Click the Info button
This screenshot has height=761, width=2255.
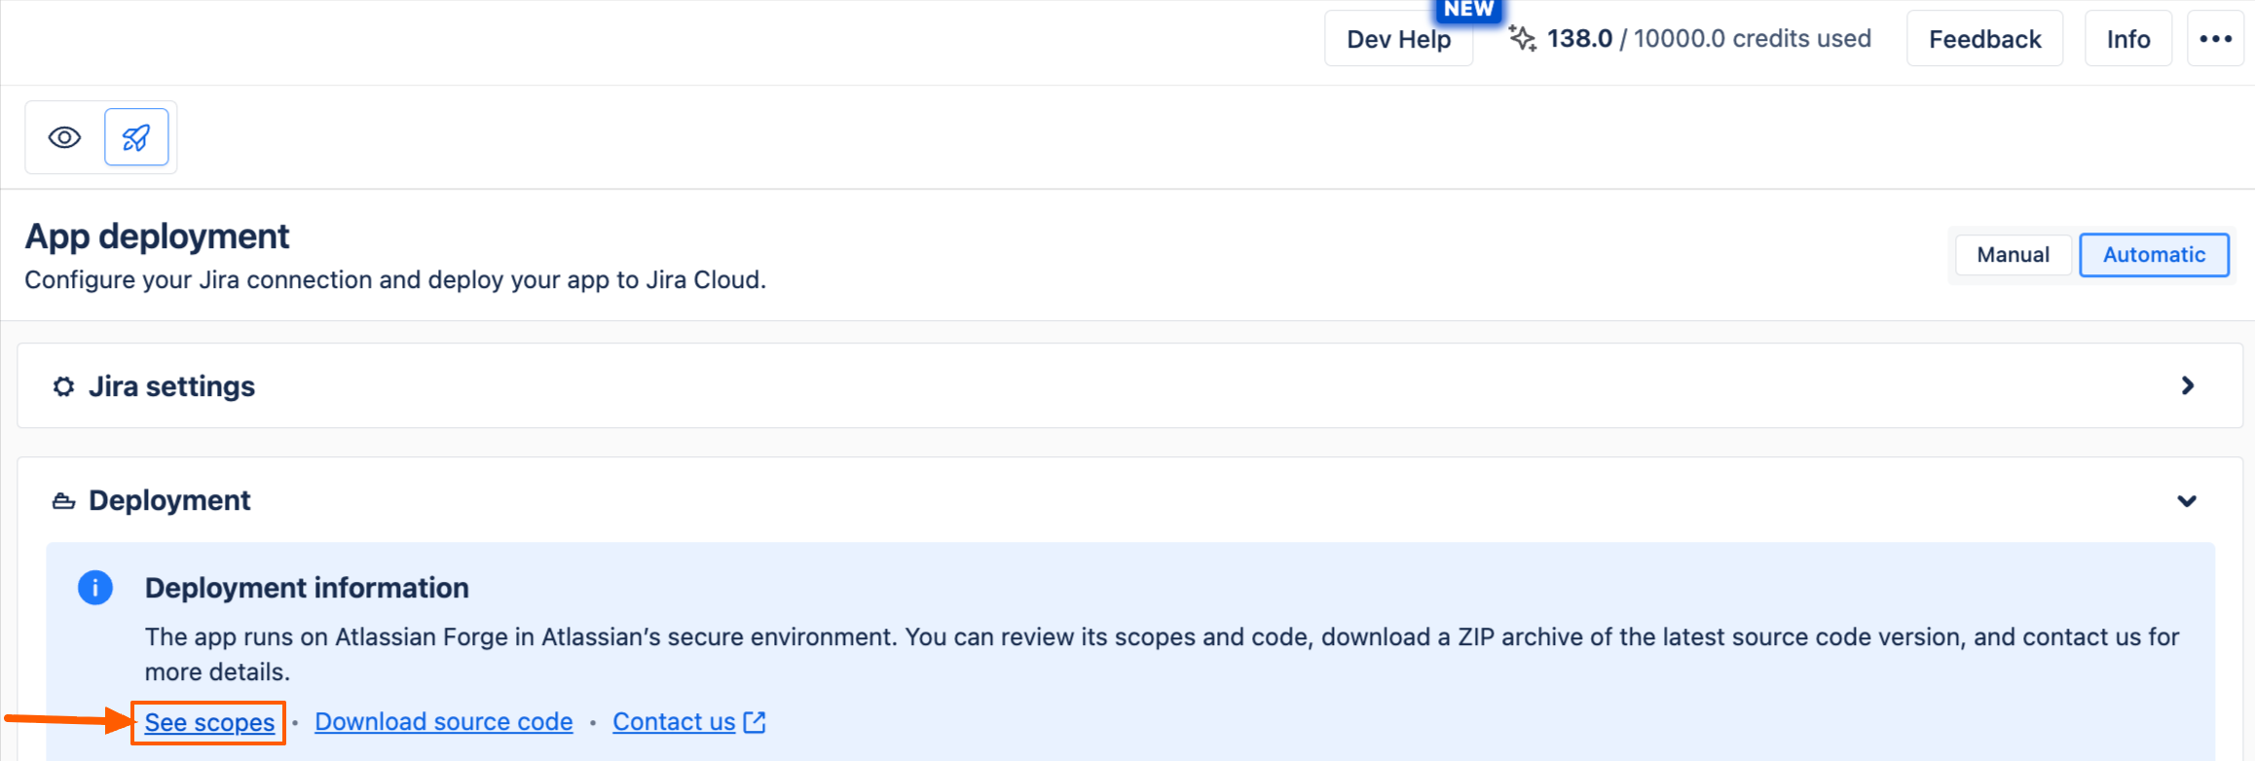click(2128, 39)
